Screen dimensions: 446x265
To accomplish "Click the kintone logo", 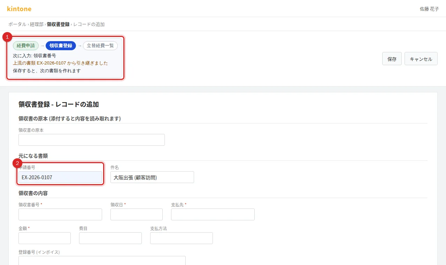I will click(x=19, y=9).
